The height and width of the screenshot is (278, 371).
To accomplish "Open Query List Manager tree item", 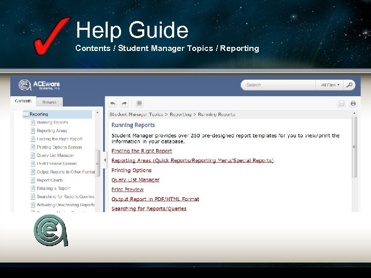I will pyautogui.click(x=55, y=155).
